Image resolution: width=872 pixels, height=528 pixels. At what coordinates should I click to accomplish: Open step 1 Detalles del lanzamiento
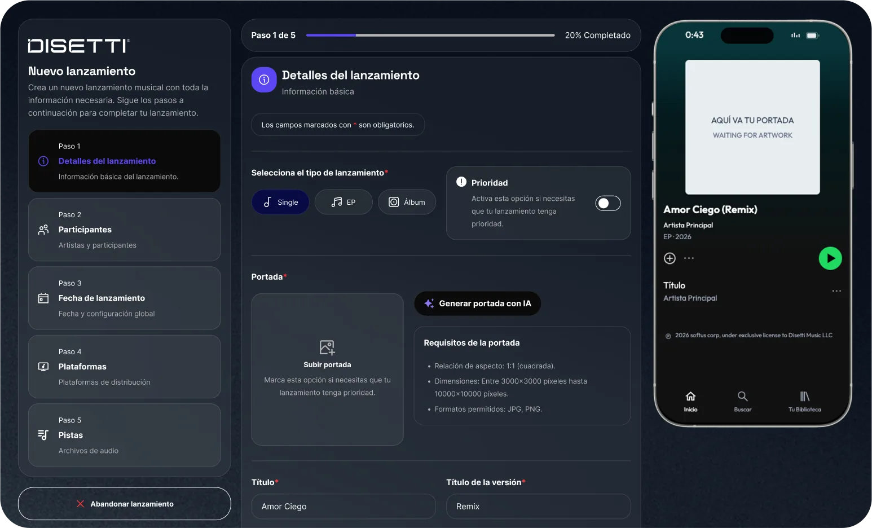coord(124,161)
